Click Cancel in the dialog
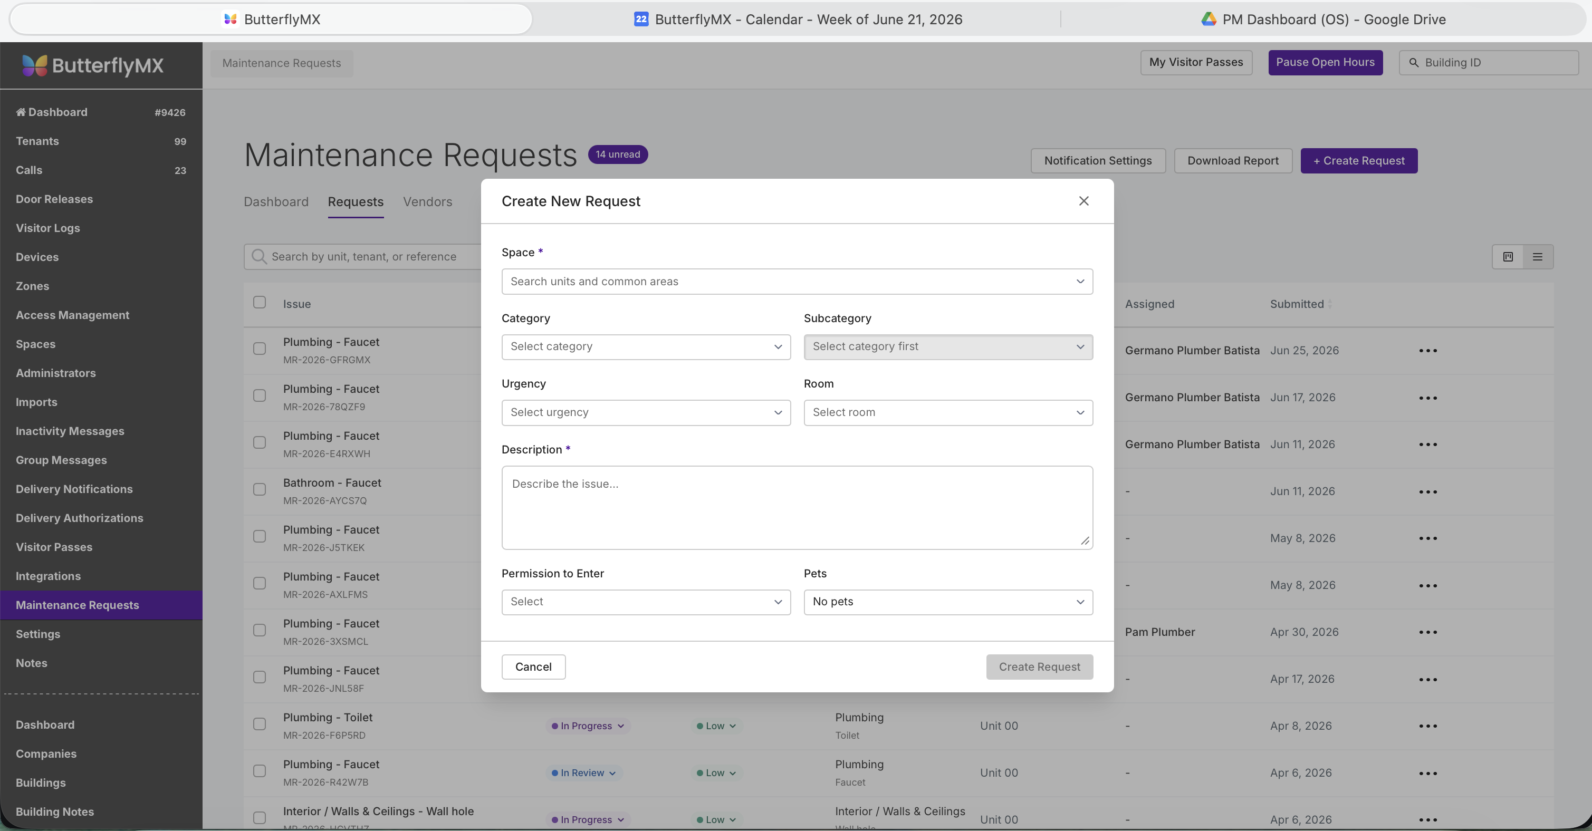1592x831 pixels. (533, 666)
